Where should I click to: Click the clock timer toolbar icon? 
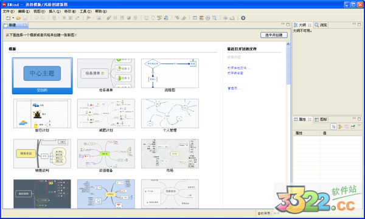pos(208,18)
